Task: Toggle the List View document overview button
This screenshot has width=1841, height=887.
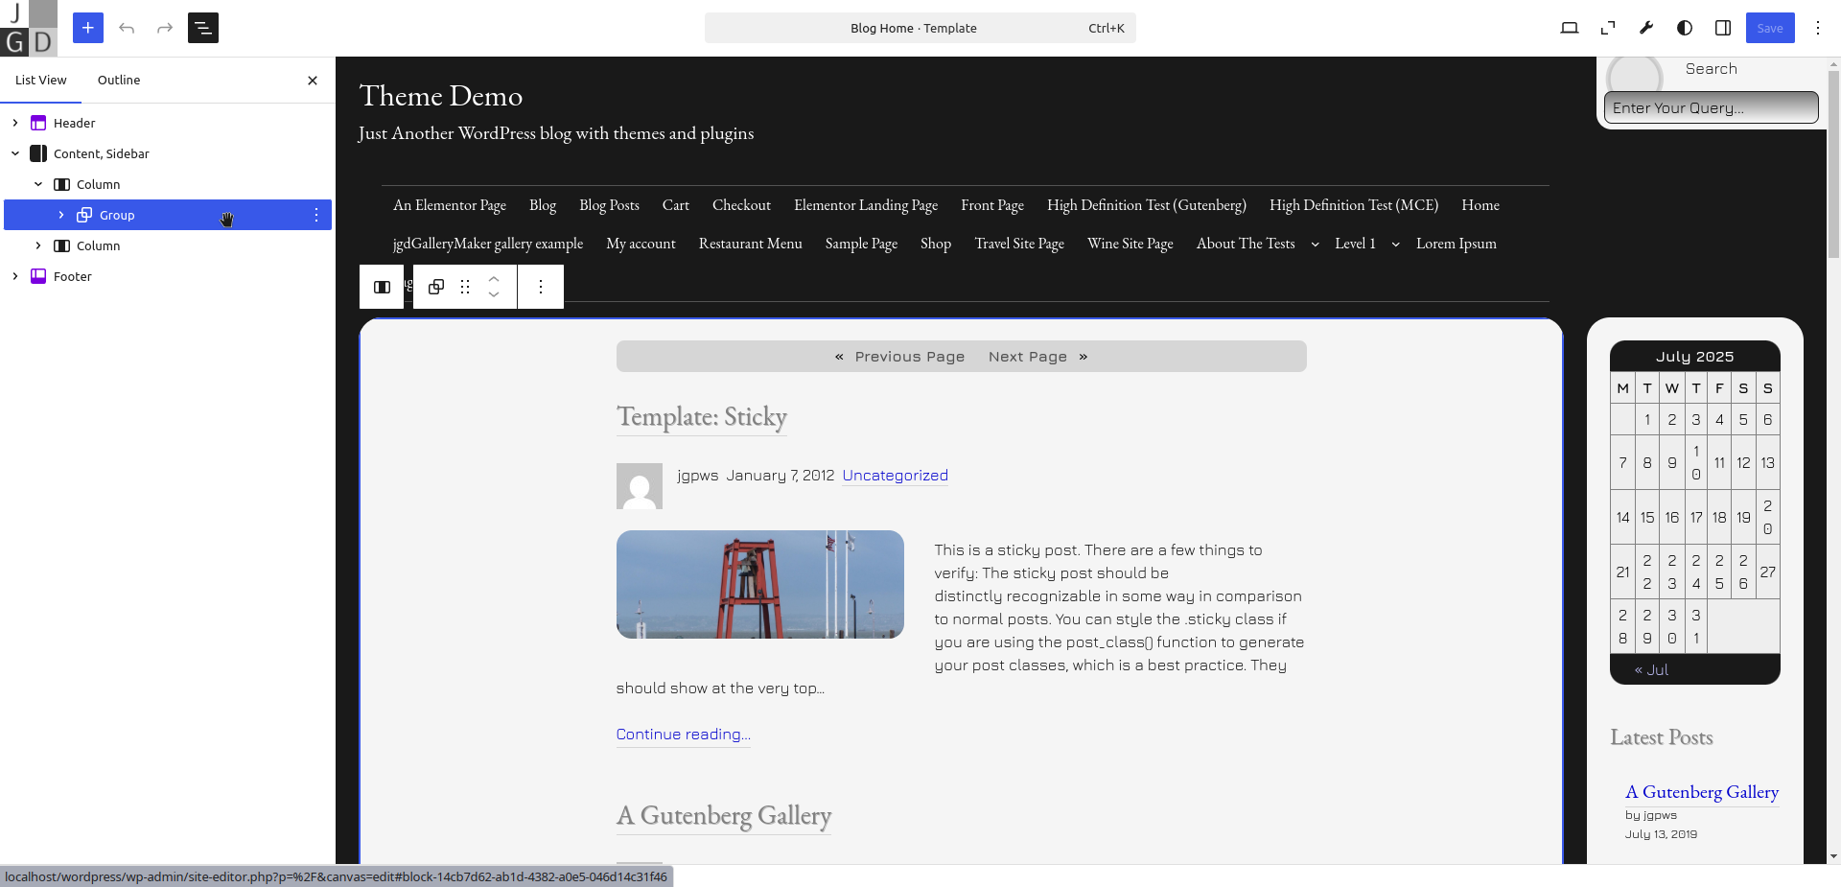Action: [203, 28]
